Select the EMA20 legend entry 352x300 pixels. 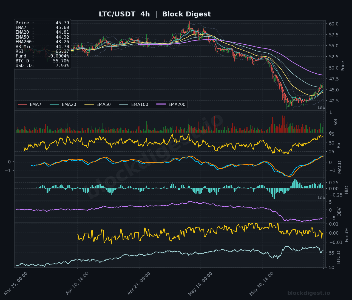(x=63, y=104)
